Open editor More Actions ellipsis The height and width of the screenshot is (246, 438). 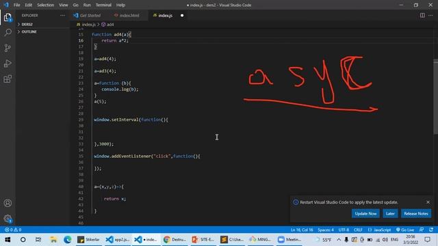pos(430,15)
